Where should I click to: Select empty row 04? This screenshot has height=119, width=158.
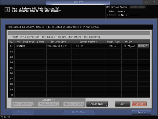[79, 62]
